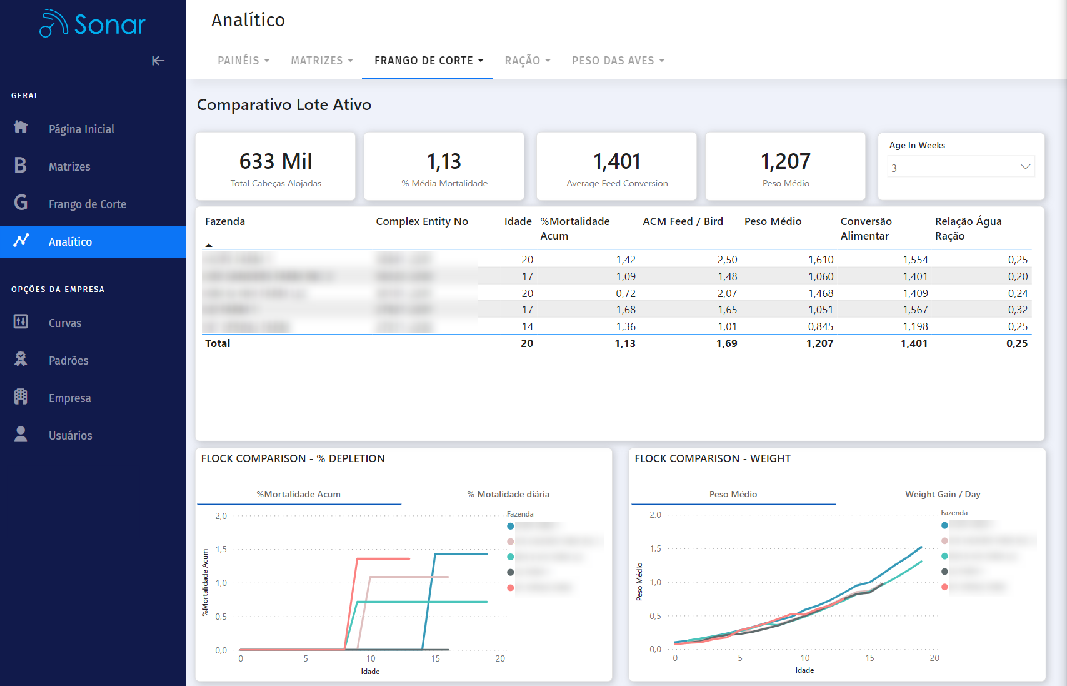
Task: Click ACM Feed value 2,07
Action: [x=727, y=293]
